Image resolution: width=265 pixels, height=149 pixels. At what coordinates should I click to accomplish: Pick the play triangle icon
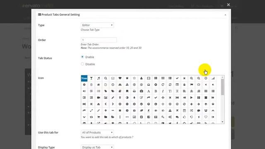click(x=191, y=98)
